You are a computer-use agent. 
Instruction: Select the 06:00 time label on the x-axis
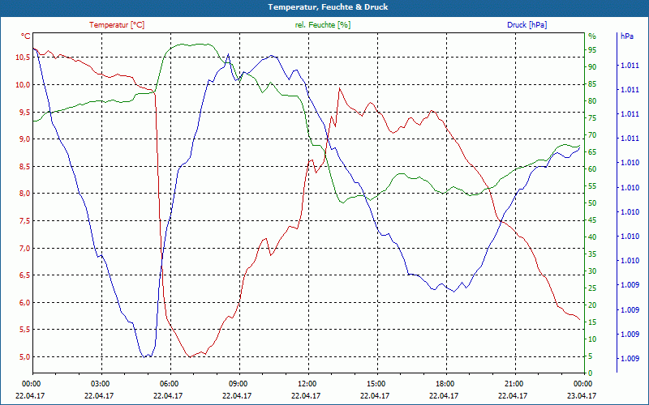pyautogui.click(x=169, y=384)
